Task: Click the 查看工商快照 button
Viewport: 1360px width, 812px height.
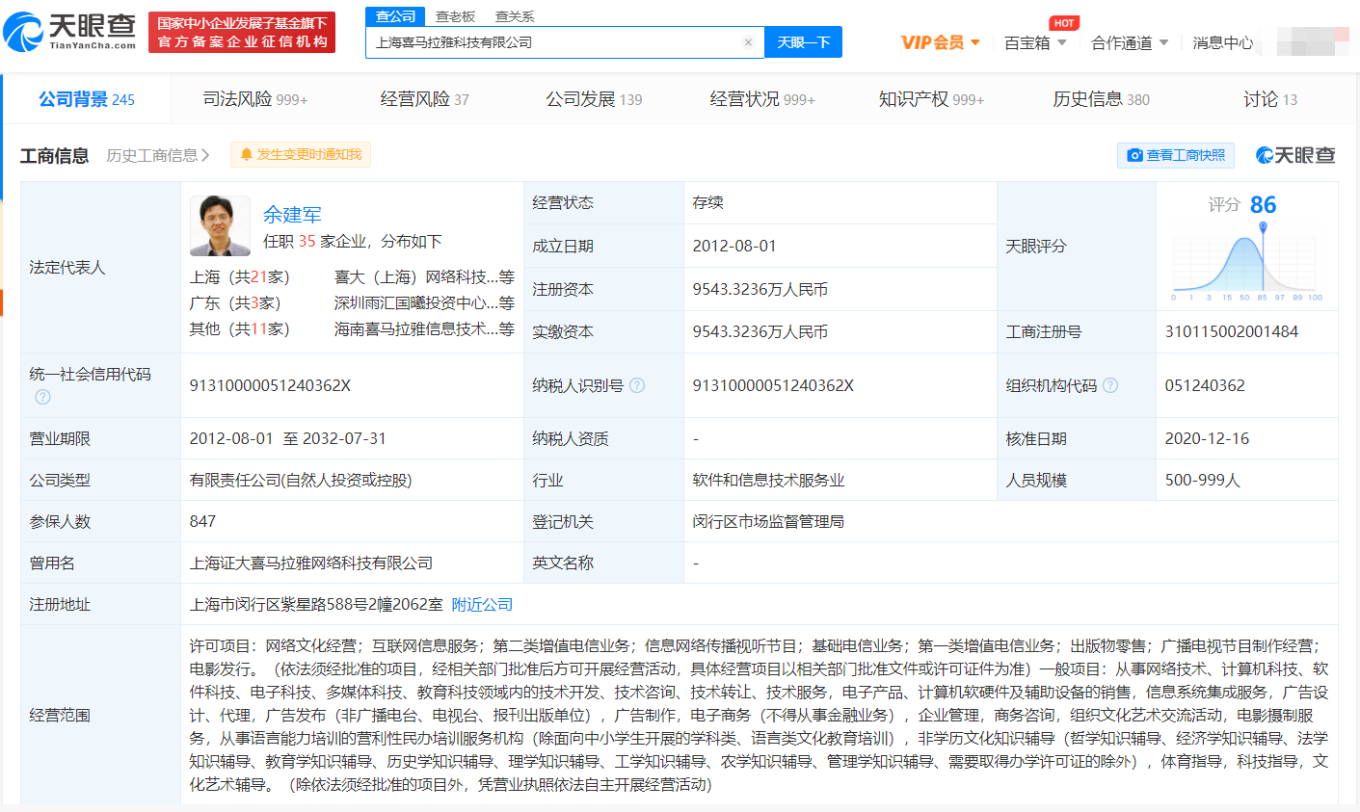Action: coord(1176,155)
